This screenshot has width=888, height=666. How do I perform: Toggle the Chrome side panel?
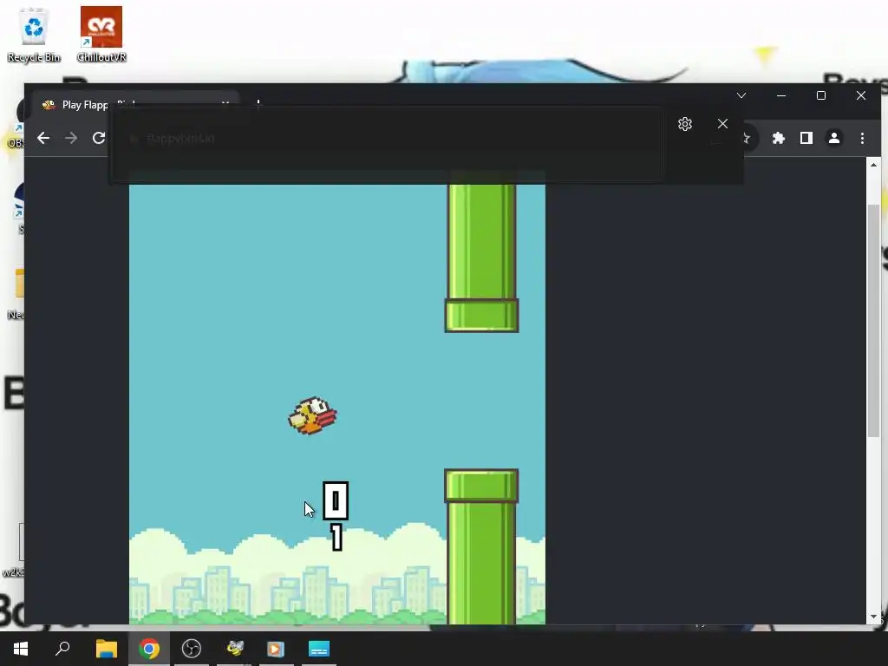(806, 138)
